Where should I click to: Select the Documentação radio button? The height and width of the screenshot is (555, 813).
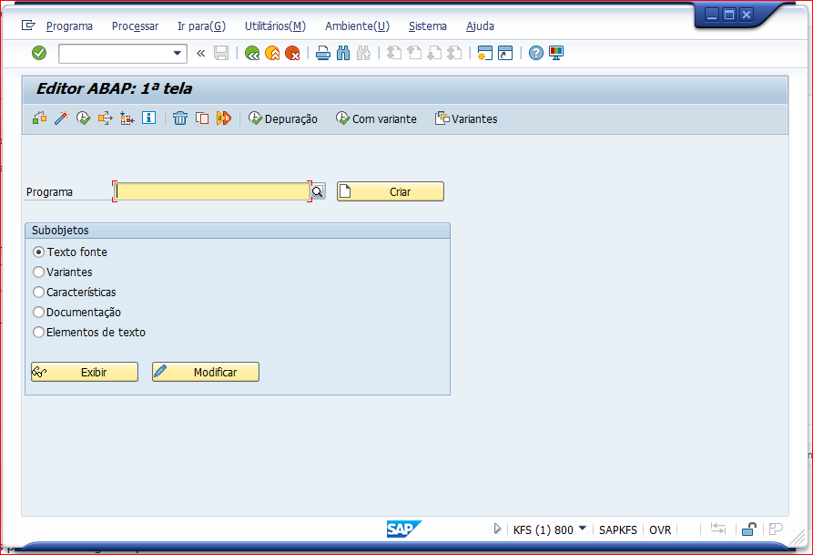38,312
